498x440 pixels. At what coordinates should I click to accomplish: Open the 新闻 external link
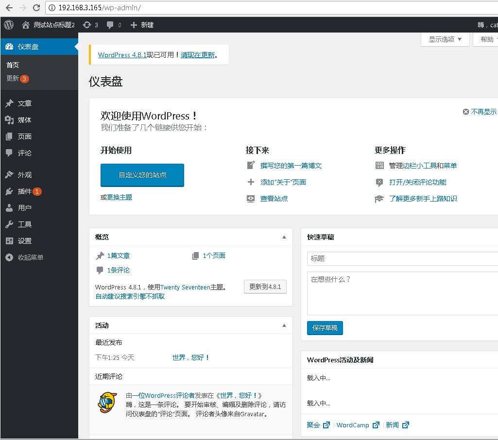click(397, 425)
